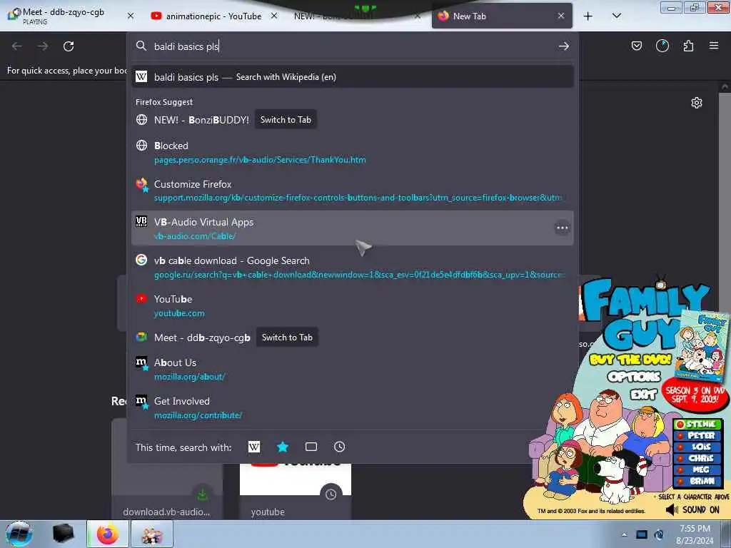Open vb cable download Google Search suggestion
The height and width of the screenshot is (548, 731).
point(353,267)
